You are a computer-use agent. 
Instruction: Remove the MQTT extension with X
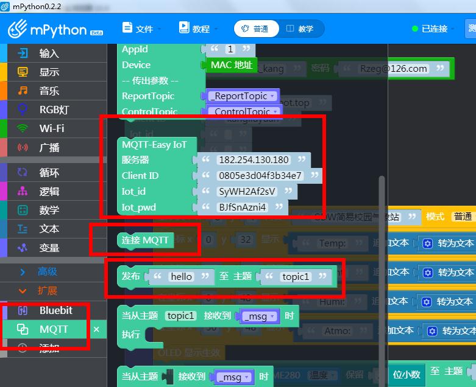pyautogui.click(x=96, y=329)
